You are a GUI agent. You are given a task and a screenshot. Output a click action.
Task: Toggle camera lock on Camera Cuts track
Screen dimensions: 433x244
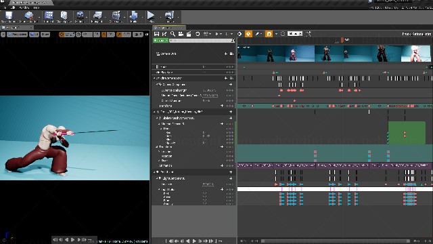pos(231,54)
